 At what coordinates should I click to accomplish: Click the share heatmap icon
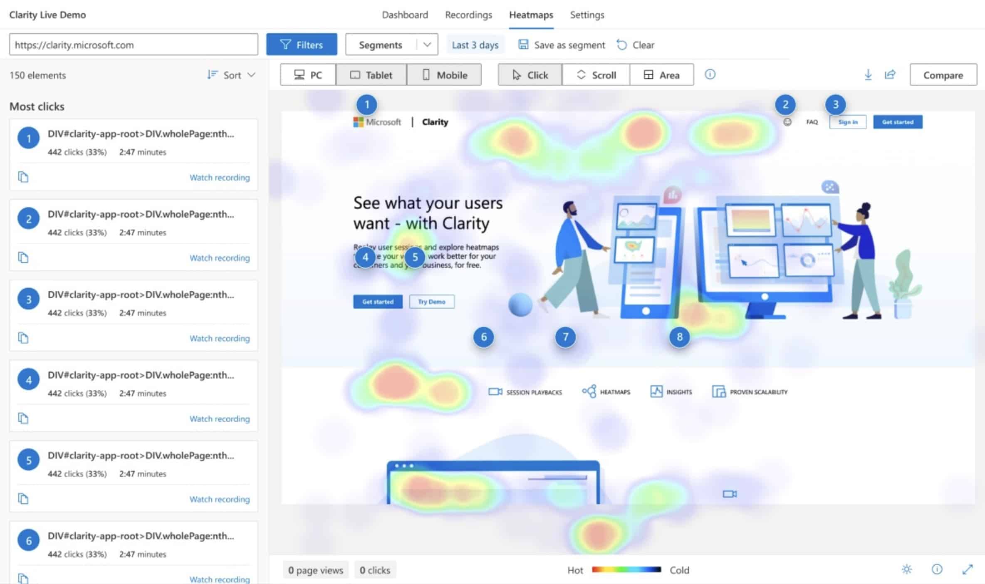(x=890, y=75)
